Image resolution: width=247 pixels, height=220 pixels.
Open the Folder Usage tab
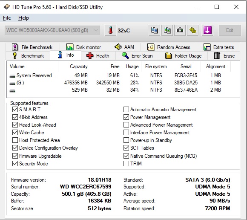pyautogui.click(x=184, y=56)
